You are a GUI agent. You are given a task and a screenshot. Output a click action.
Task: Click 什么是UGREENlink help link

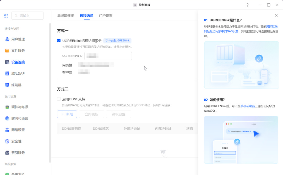[x=117, y=40]
